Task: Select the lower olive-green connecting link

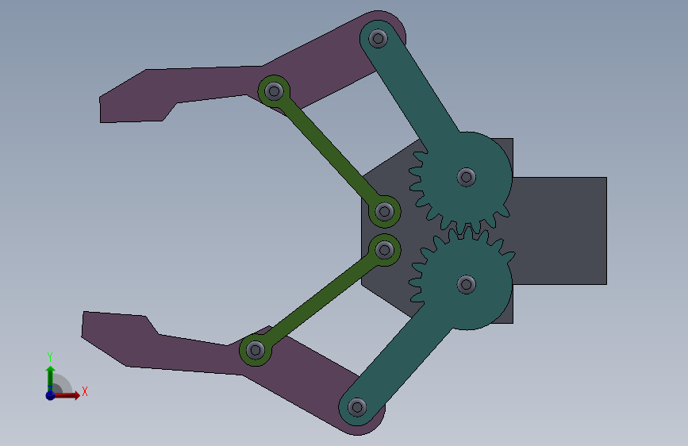Action: pyautogui.click(x=321, y=301)
